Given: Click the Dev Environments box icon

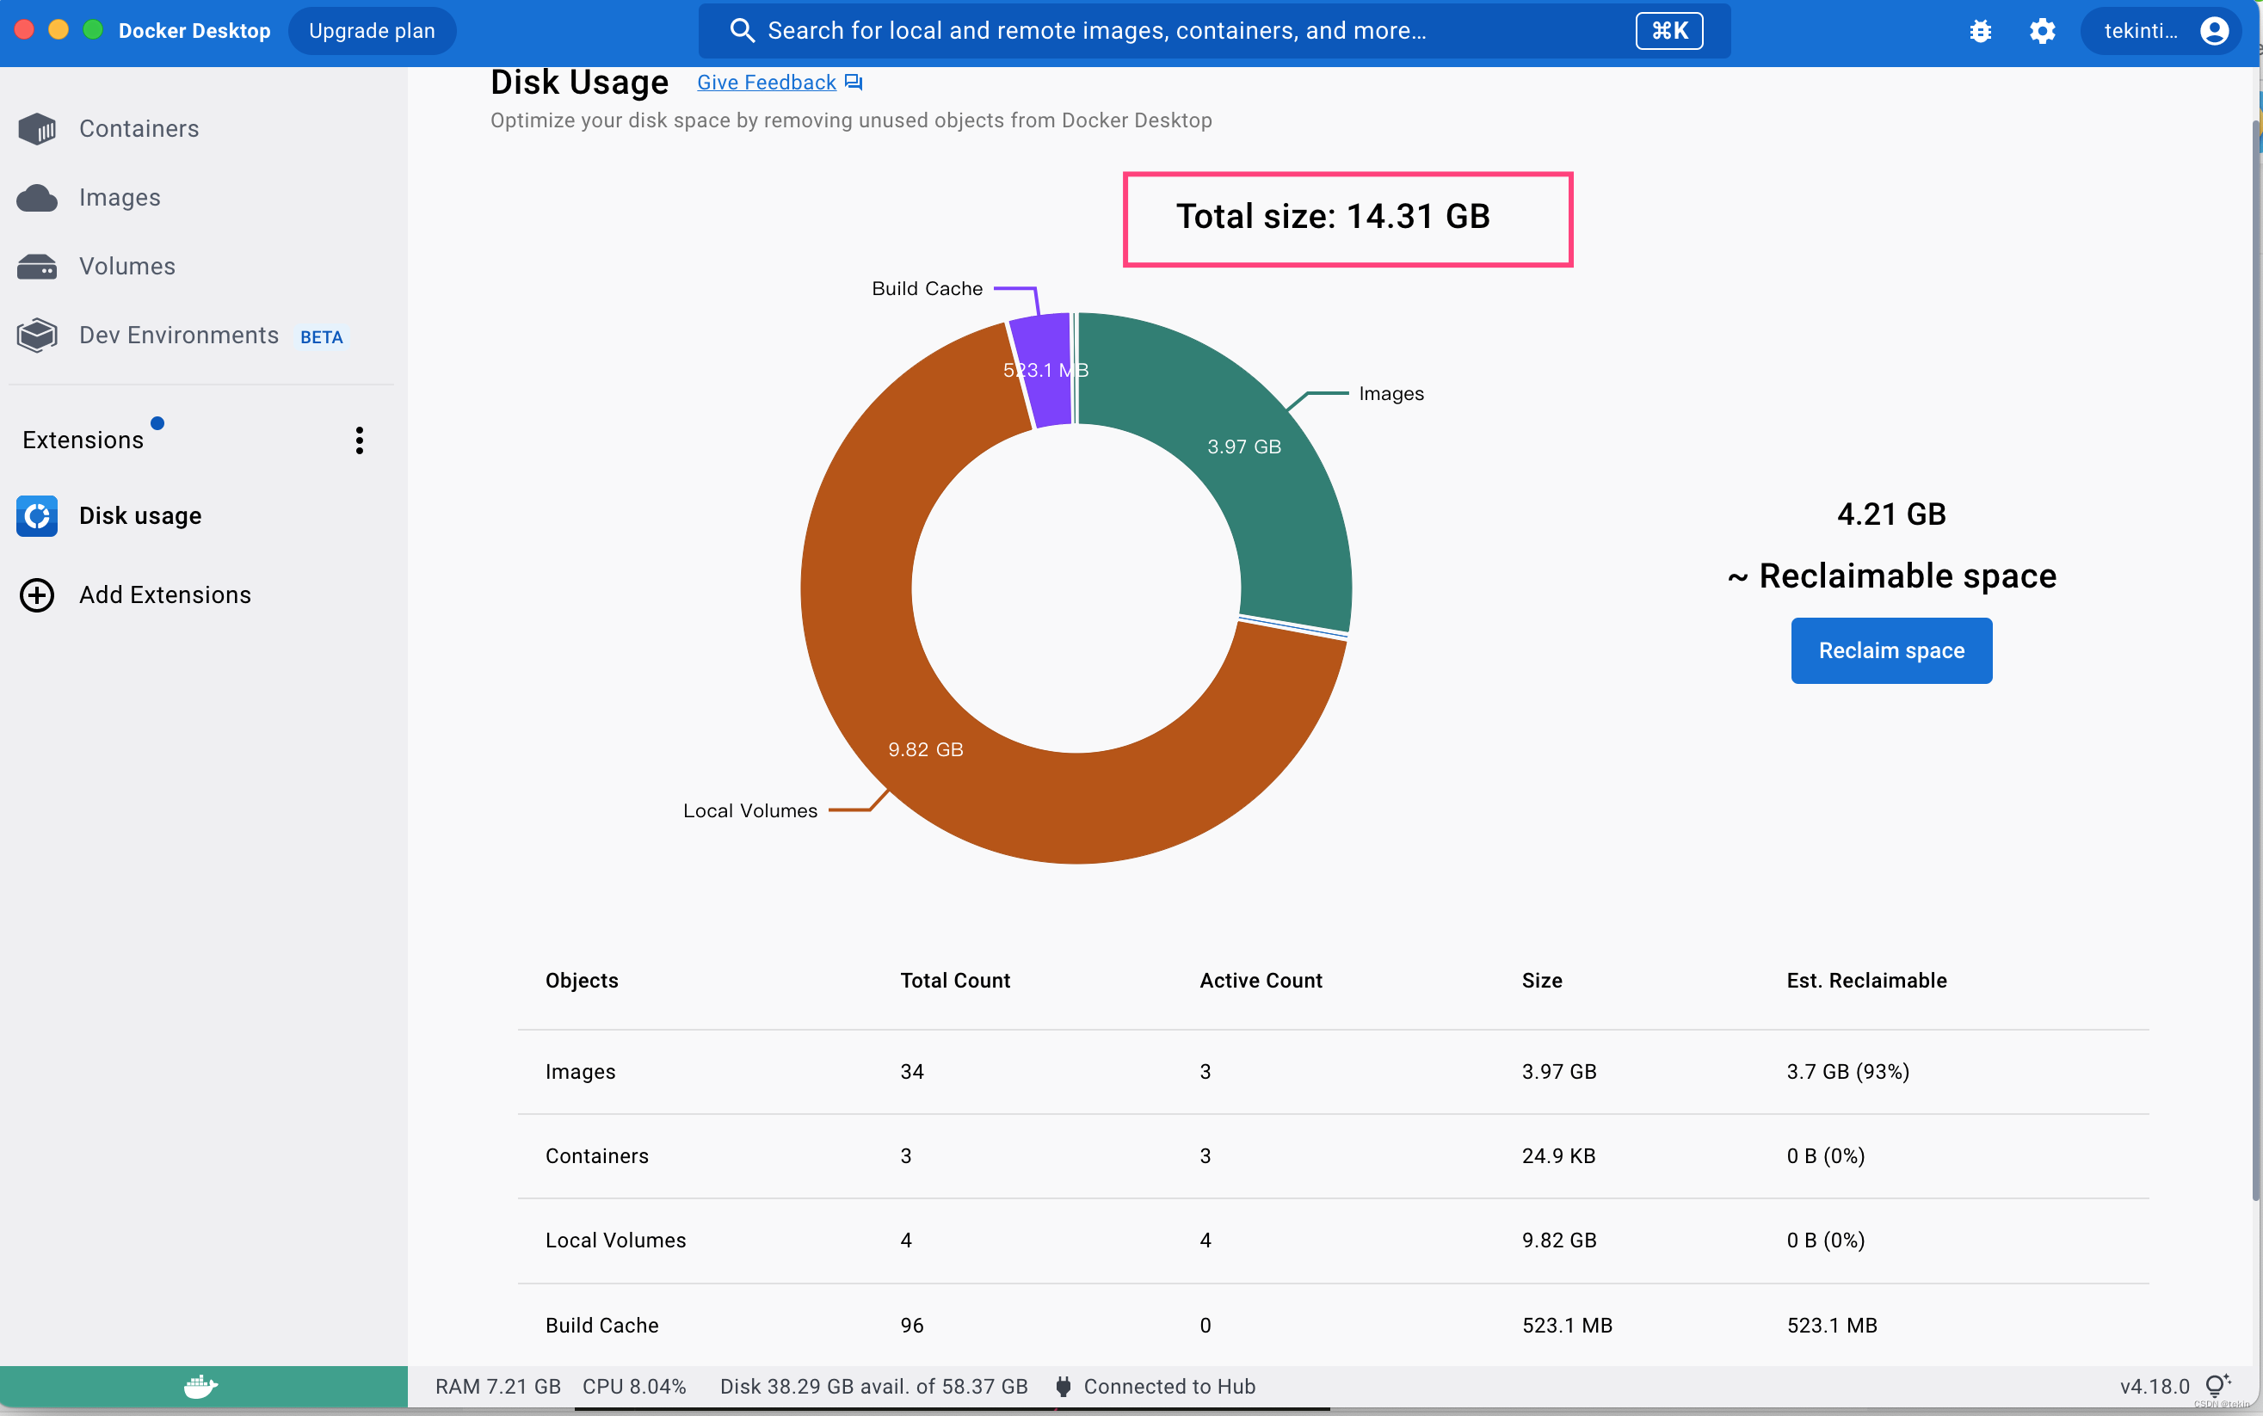Looking at the screenshot, I should (x=38, y=336).
